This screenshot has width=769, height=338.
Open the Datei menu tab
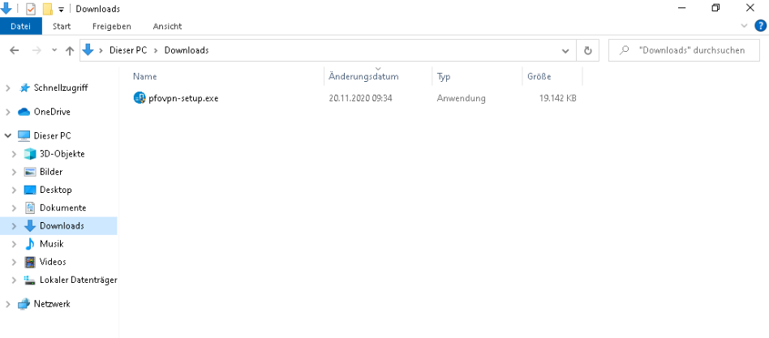tap(20, 26)
